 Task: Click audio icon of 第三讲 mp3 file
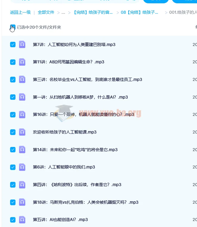[x=22, y=79]
